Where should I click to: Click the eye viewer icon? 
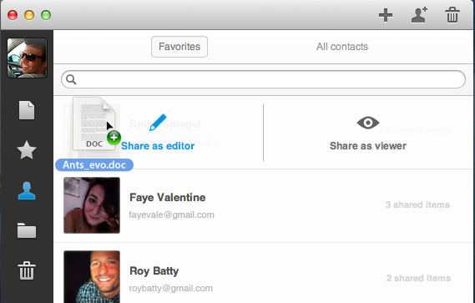point(368,123)
